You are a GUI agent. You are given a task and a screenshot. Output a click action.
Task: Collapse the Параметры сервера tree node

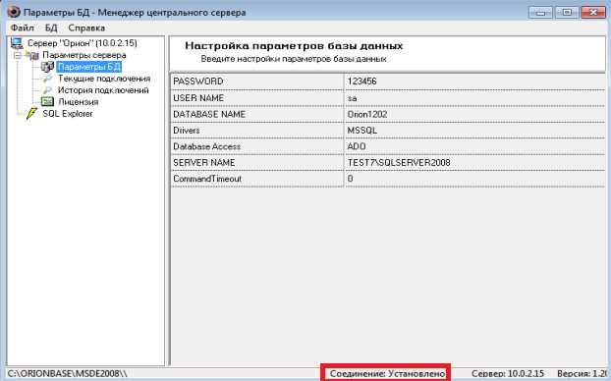[x=18, y=55]
